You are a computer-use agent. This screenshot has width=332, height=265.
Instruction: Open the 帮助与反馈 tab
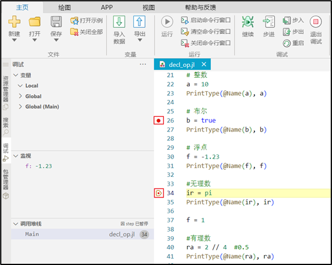point(200,8)
